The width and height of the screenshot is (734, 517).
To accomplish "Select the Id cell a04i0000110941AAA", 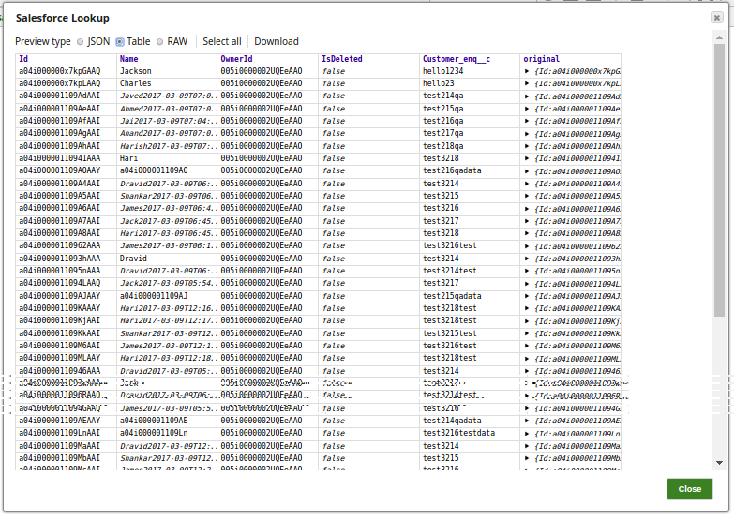I will pyautogui.click(x=66, y=158).
